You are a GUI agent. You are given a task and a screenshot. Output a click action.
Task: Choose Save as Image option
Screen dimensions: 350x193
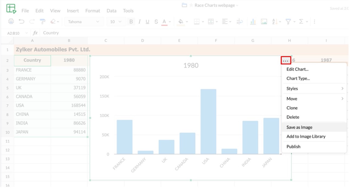click(314, 127)
